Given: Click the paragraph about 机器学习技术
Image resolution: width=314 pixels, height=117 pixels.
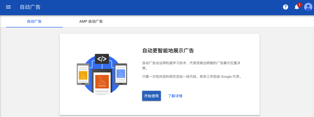Looking at the screenshot, I should (191, 65).
